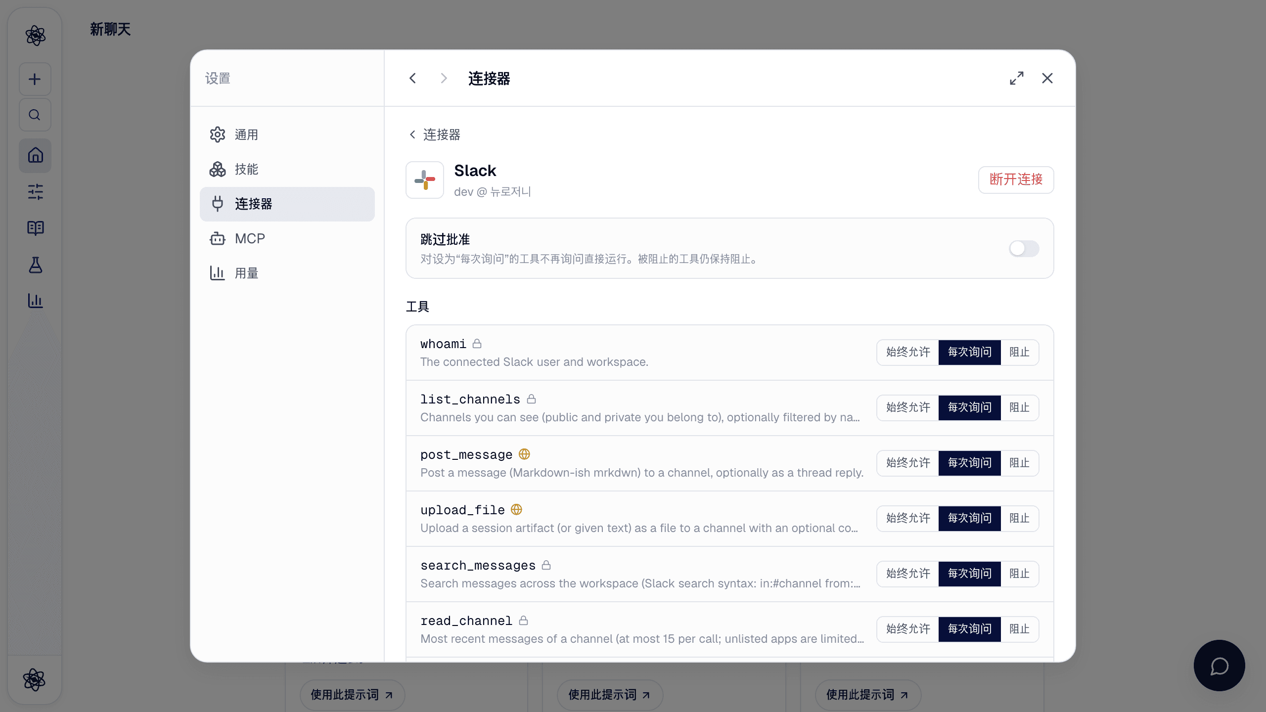The height and width of the screenshot is (712, 1266).
Task: Select the 连接器 settings section
Action: coord(287,204)
